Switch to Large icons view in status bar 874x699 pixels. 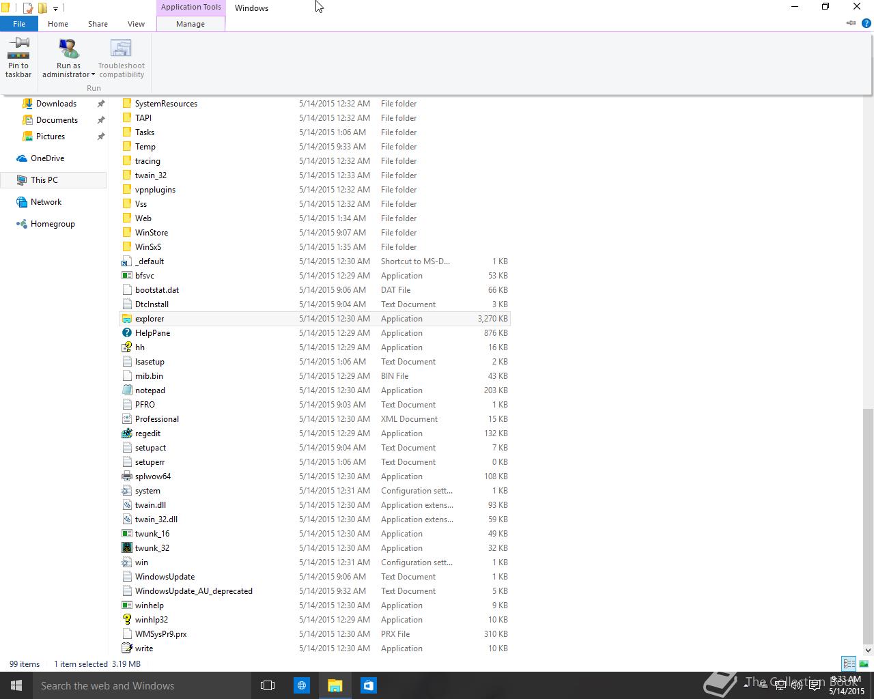863,664
